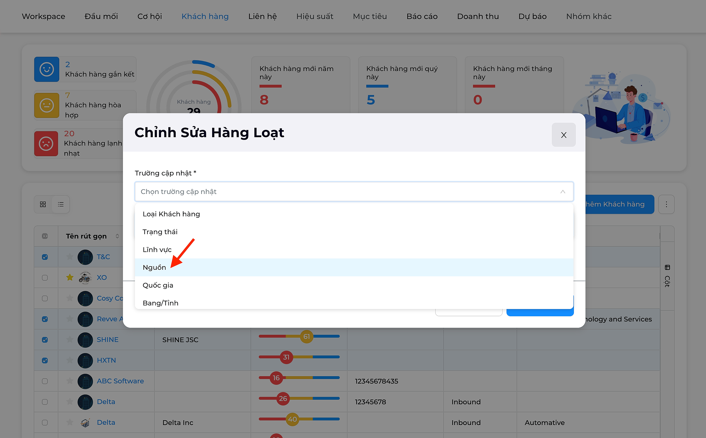The width and height of the screenshot is (706, 438).
Task: Switch to grid view layout
Action: [x=43, y=204]
